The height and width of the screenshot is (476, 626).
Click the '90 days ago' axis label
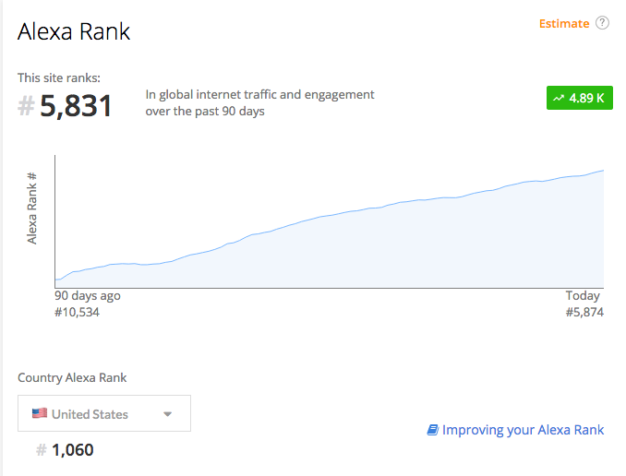click(x=88, y=295)
